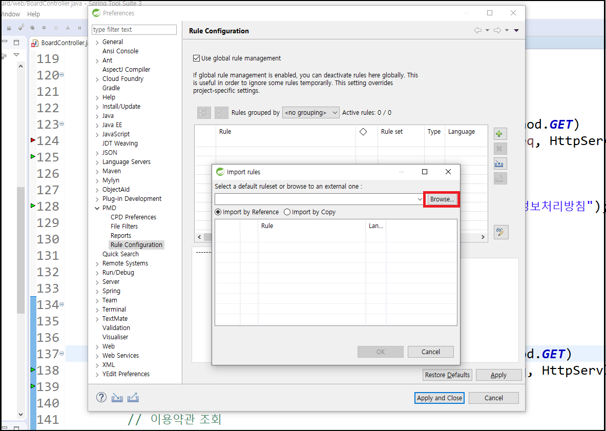Open the Preferences view menu triangle

(x=516, y=31)
